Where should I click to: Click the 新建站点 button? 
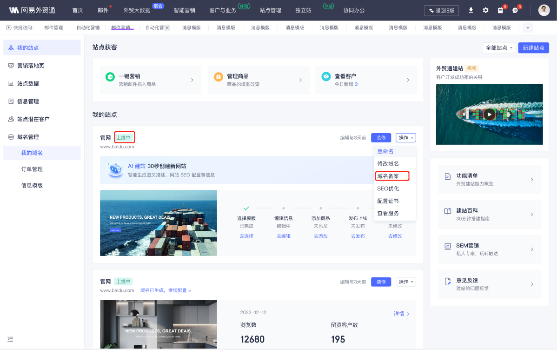533,48
